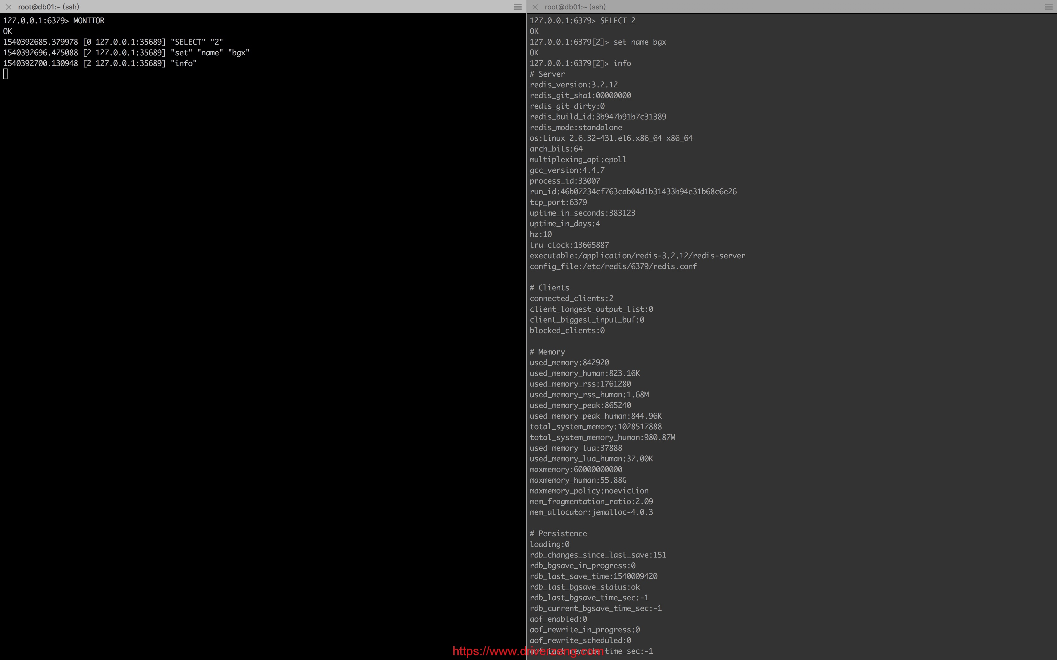The width and height of the screenshot is (1057, 660).
Task: Click the executable redis-server path line
Action: tap(638, 256)
